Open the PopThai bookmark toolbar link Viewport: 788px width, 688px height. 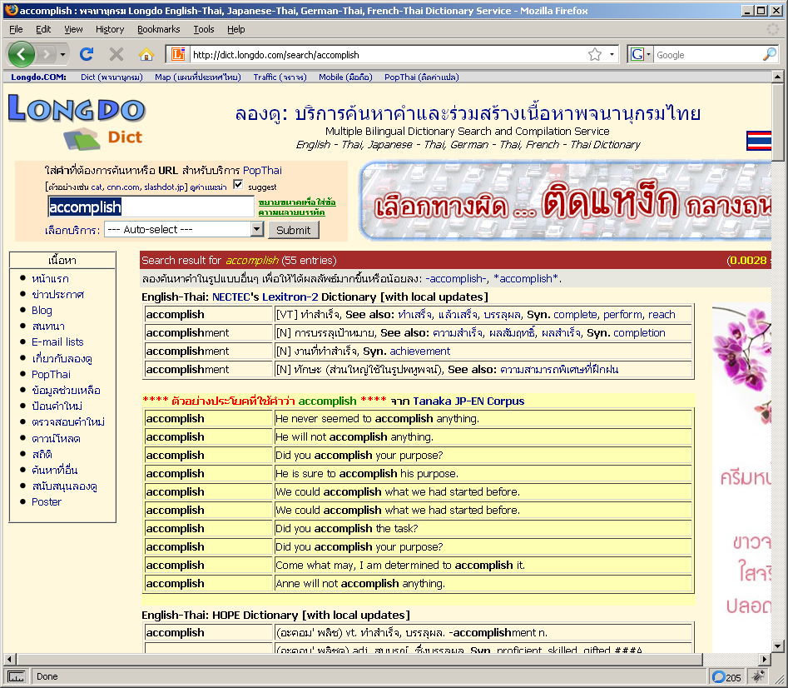coord(422,77)
